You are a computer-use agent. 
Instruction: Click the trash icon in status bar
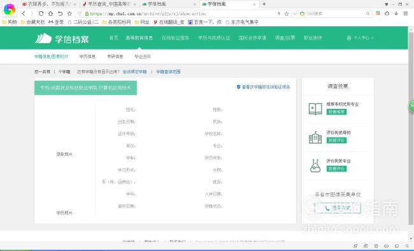click(x=376, y=246)
